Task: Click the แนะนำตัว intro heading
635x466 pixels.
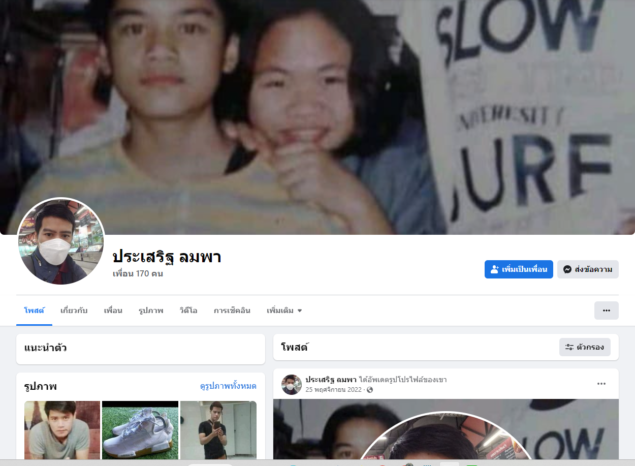Action: click(45, 348)
